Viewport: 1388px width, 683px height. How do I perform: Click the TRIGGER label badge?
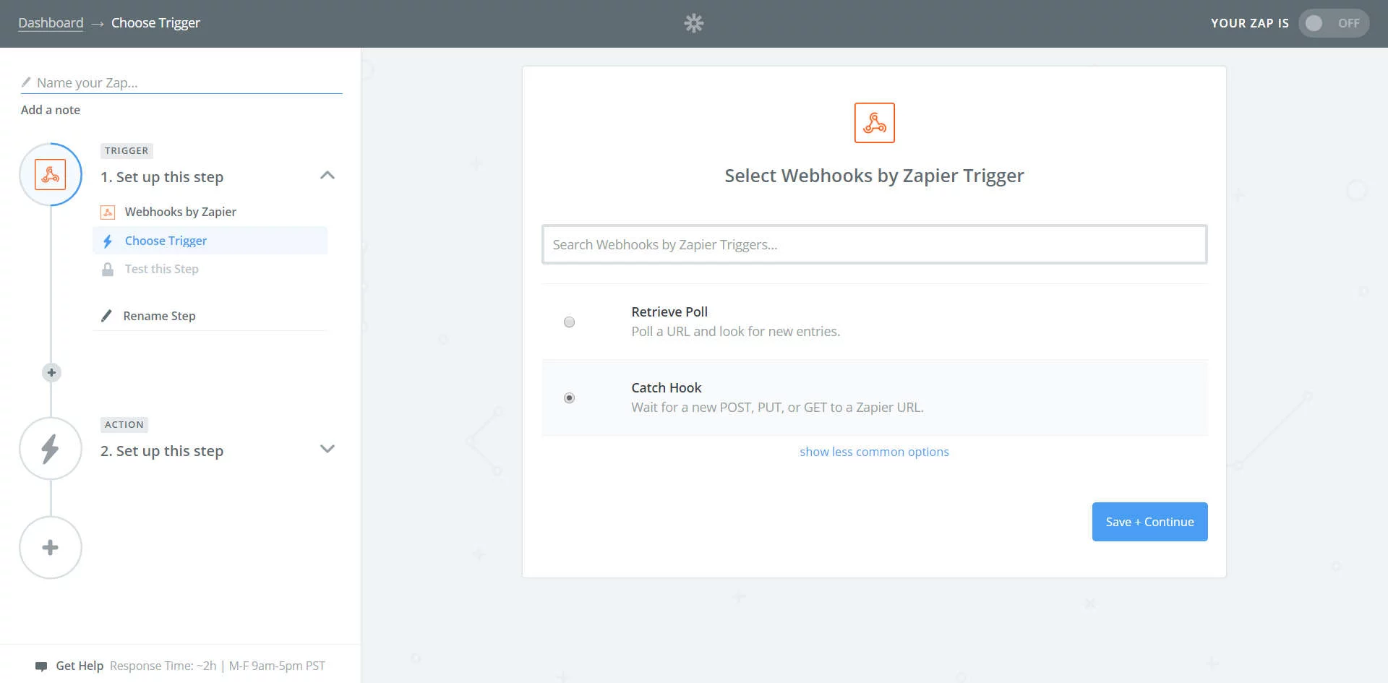pos(127,150)
